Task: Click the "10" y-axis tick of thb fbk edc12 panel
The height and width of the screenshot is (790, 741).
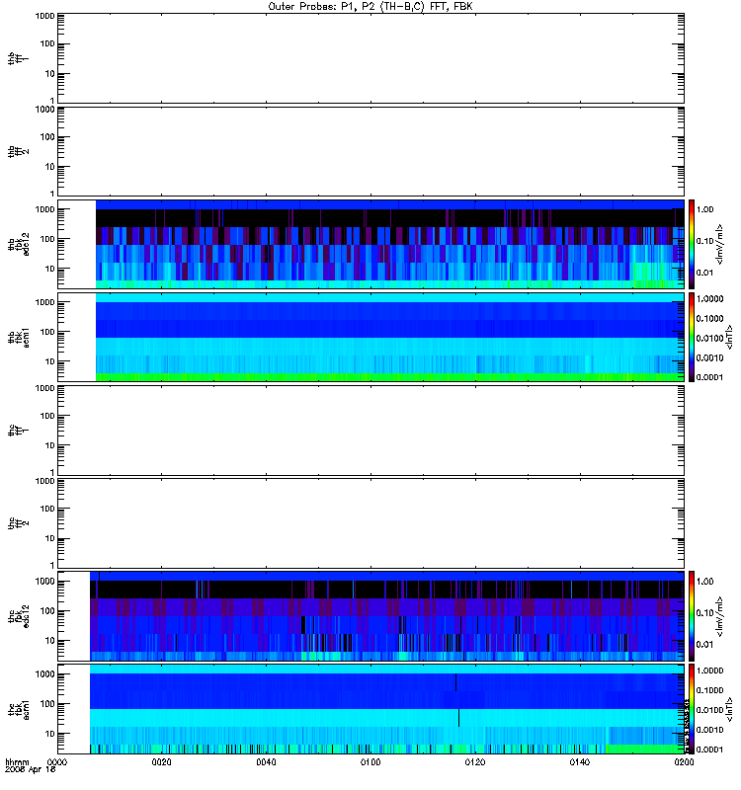Action: pos(49,269)
